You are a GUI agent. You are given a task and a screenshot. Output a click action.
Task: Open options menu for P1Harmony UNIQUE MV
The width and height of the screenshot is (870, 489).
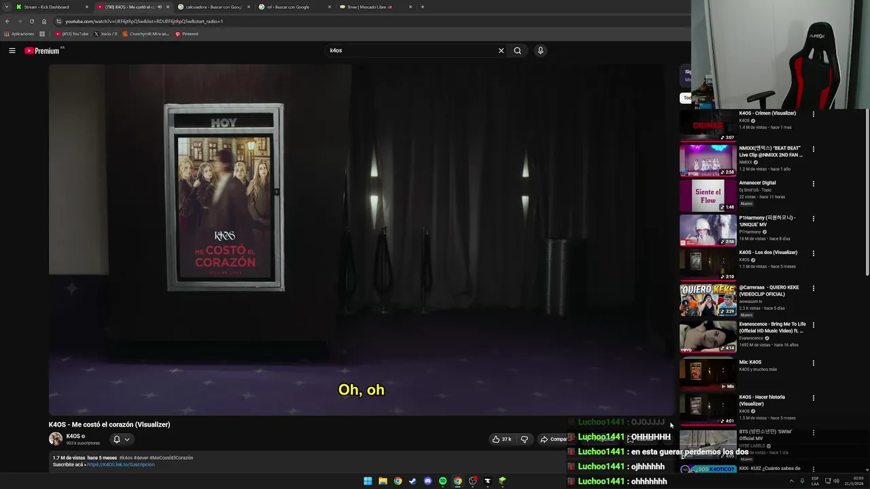[x=813, y=219]
